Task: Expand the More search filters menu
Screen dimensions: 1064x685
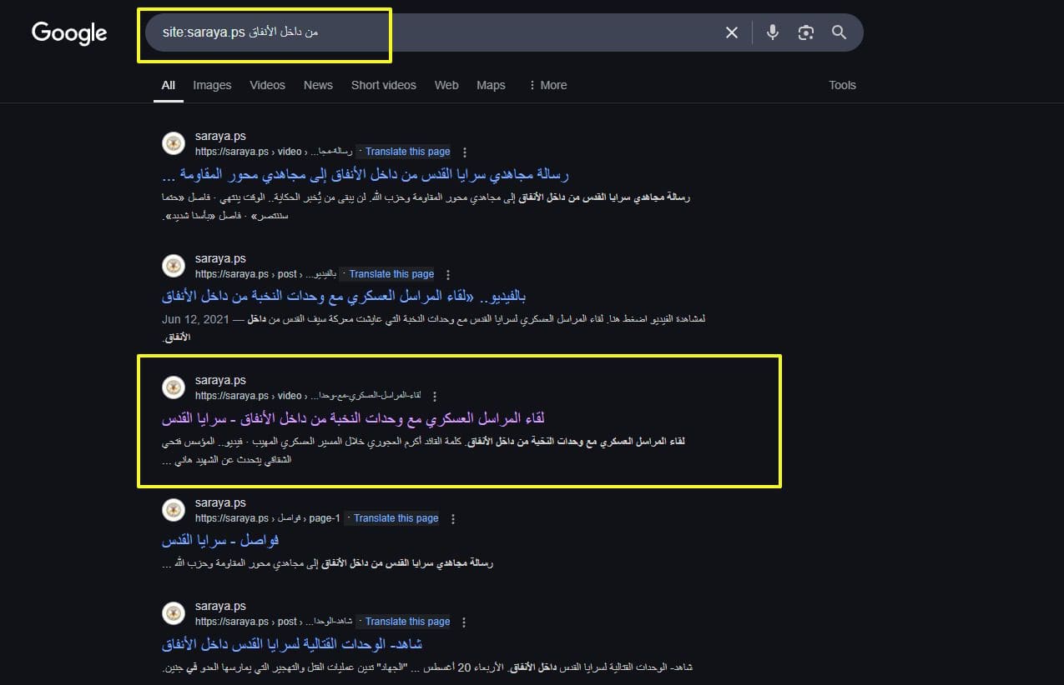Action: coord(547,85)
